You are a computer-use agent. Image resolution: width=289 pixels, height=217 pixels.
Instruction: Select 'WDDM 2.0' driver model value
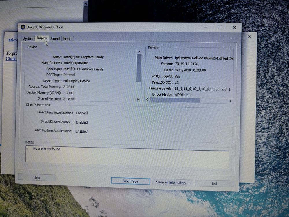point(182,95)
